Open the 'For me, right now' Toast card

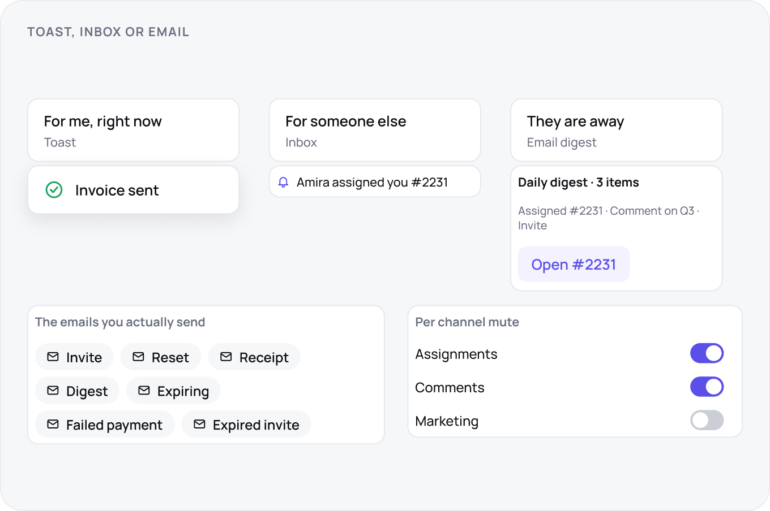(133, 130)
